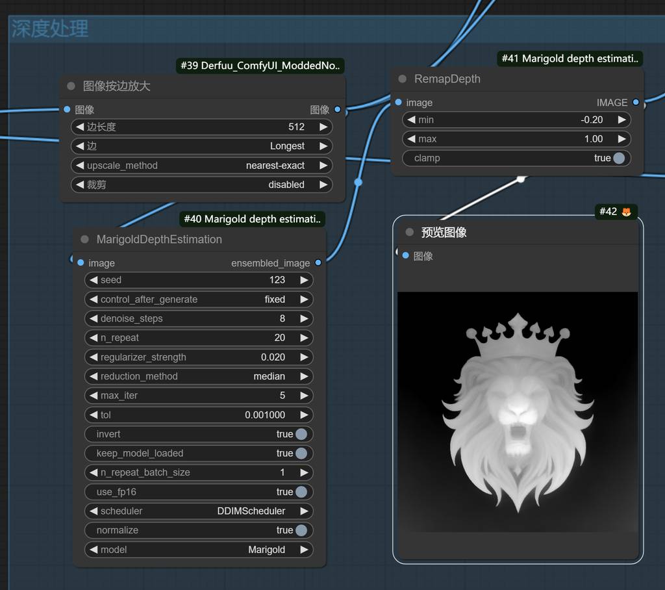Click the collapse dot on 预览图像 node
665x590 pixels.
[409, 232]
